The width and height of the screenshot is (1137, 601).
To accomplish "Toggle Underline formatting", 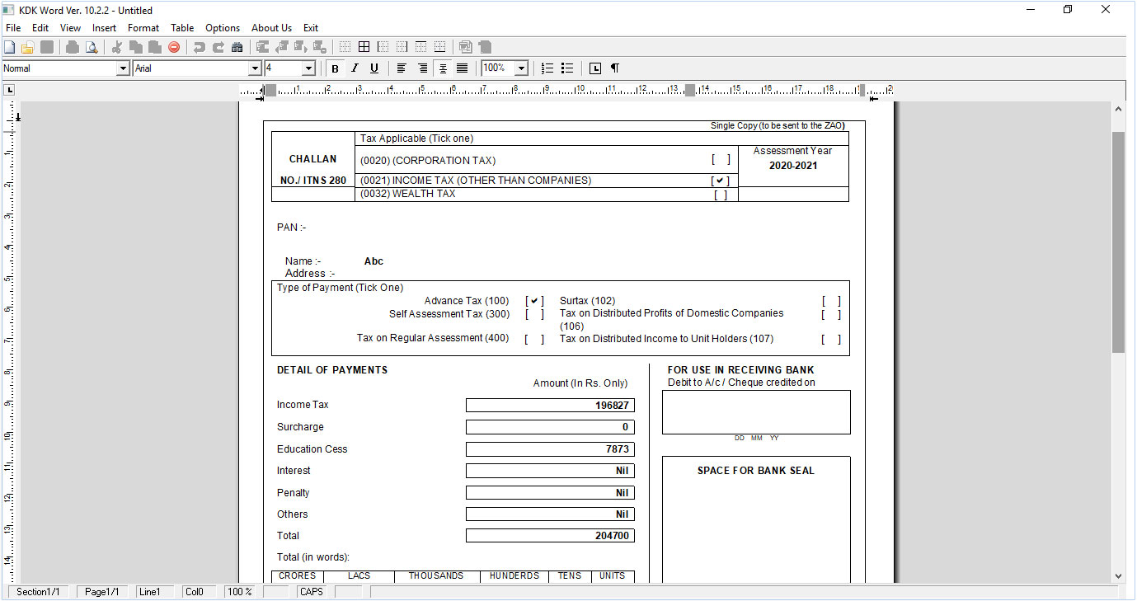I will (374, 68).
